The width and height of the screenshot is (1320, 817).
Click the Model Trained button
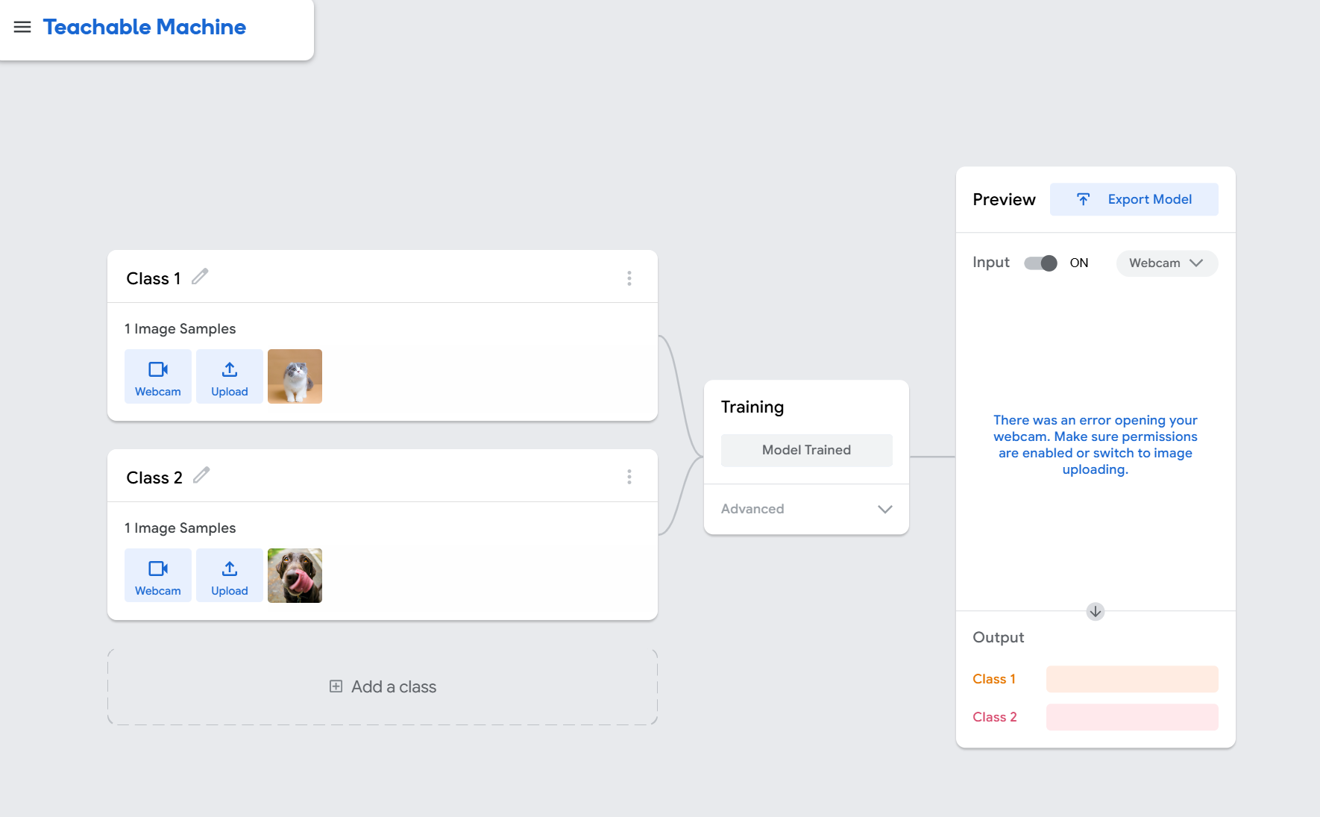806,451
